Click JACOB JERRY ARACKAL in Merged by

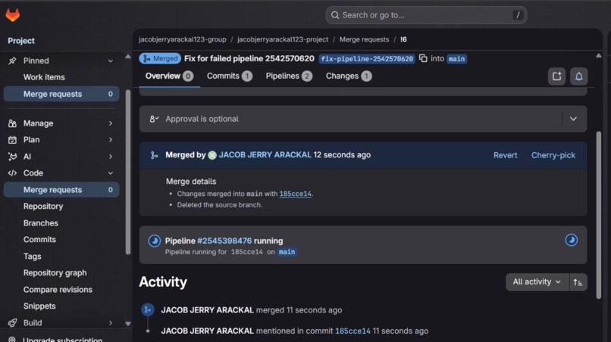click(x=265, y=155)
